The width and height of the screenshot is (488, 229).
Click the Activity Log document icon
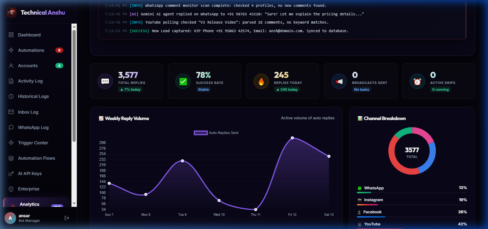point(11,81)
